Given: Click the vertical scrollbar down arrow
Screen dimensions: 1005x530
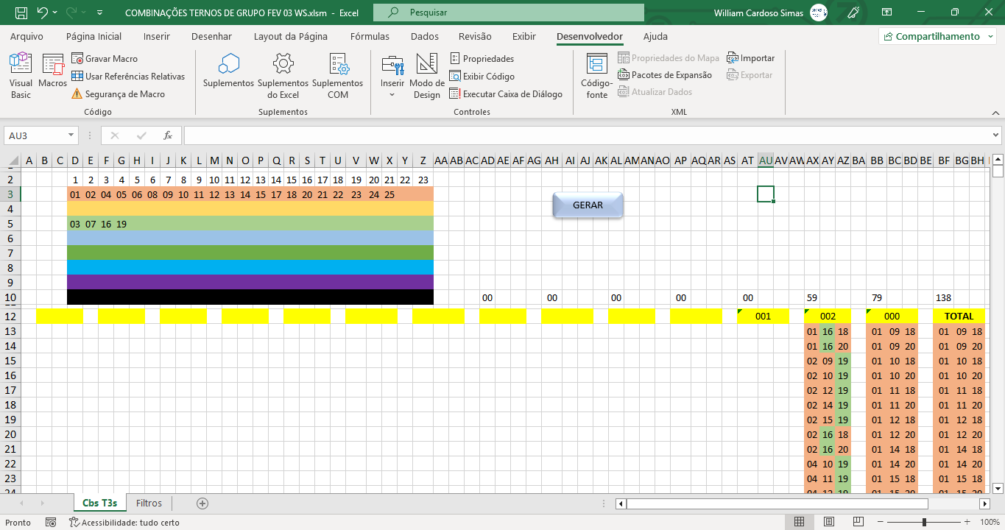Looking at the screenshot, I should coord(998,487).
